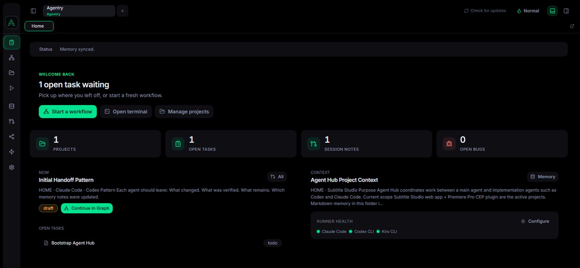Select the Agentry workspace tab
Image resolution: width=580 pixels, height=268 pixels.
(79, 11)
